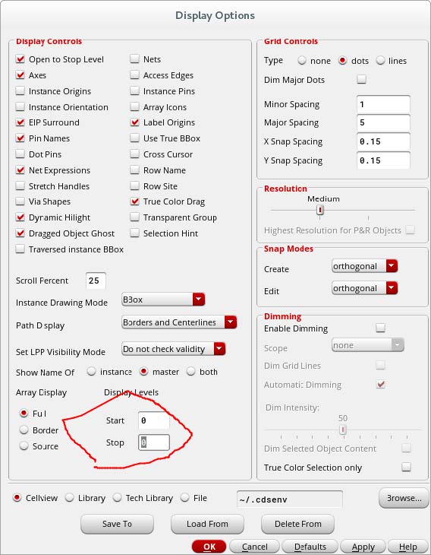Open Instance Drawing Mode dropdown
The image size is (431, 555).
163,300
